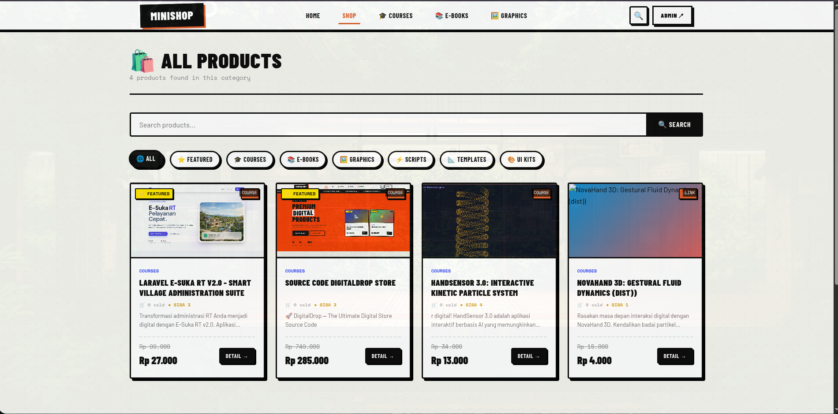
Task: Filter by UI KITS chip
Action: point(521,160)
